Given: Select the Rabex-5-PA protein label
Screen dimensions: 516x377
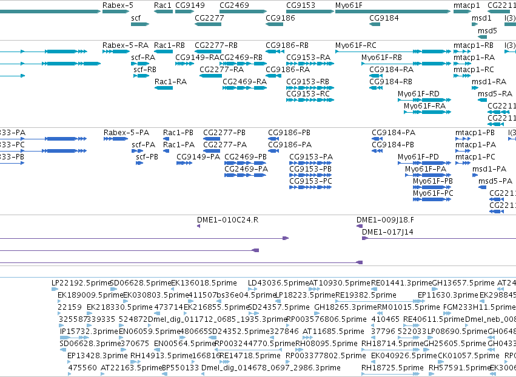Looking at the screenshot, I should pyautogui.click(x=126, y=133).
